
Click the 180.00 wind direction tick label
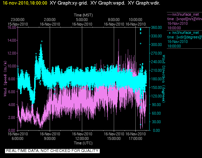pos(156,79)
